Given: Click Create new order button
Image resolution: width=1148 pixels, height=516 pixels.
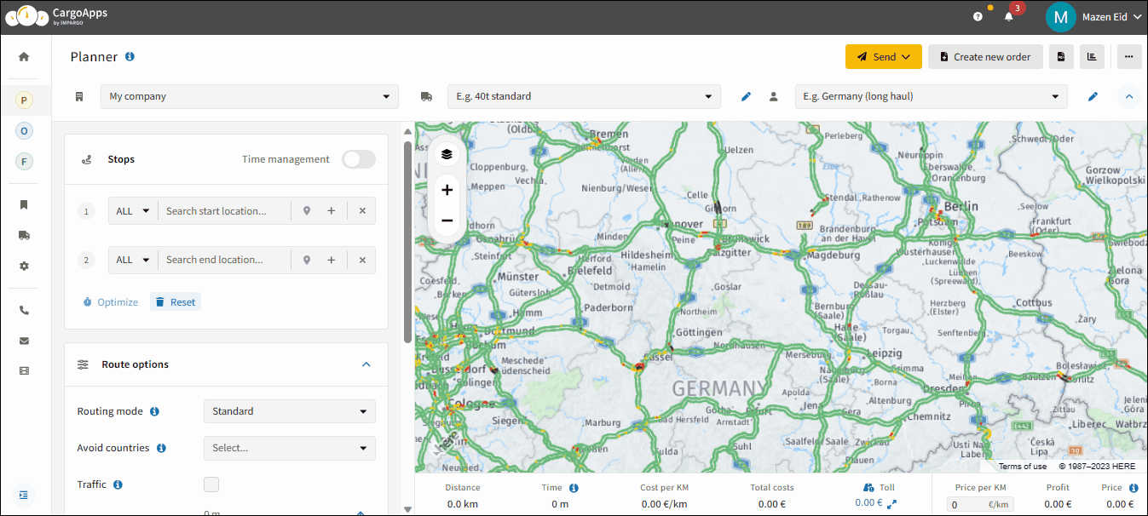Looking at the screenshot, I should [x=985, y=57].
